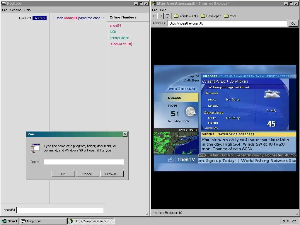Screen dimensions: 300x225
Task: Click The6TV television icon in weatherscan
Action: pyautogui.click(x=171, y=160)
